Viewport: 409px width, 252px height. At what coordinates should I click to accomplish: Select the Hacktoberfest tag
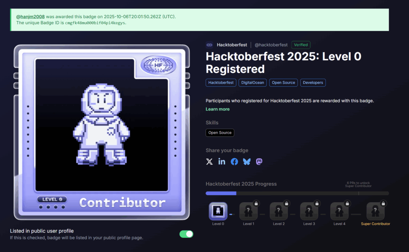221,83
